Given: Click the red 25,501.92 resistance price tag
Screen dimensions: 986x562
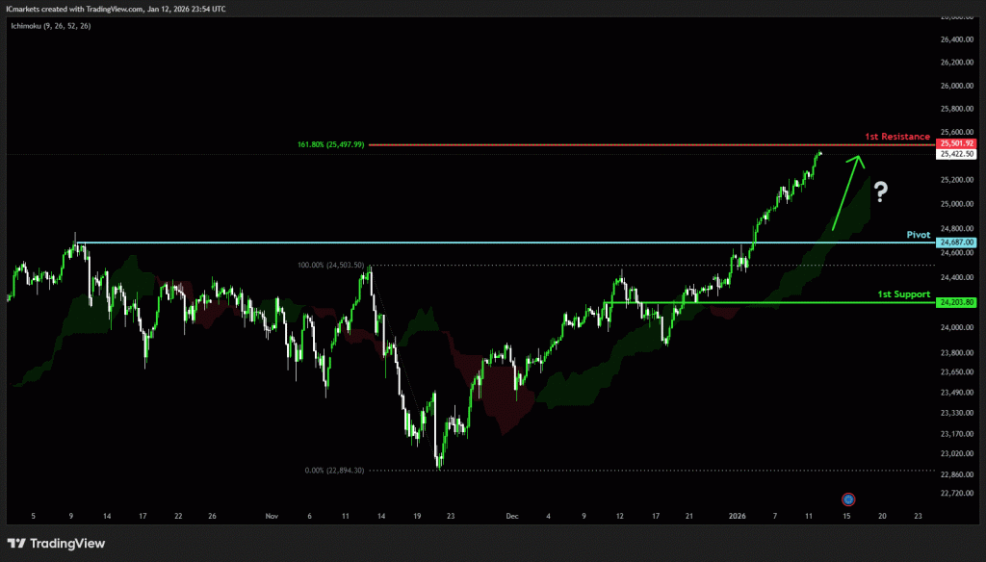Looking at the screenshot, I should pos(956,143).
